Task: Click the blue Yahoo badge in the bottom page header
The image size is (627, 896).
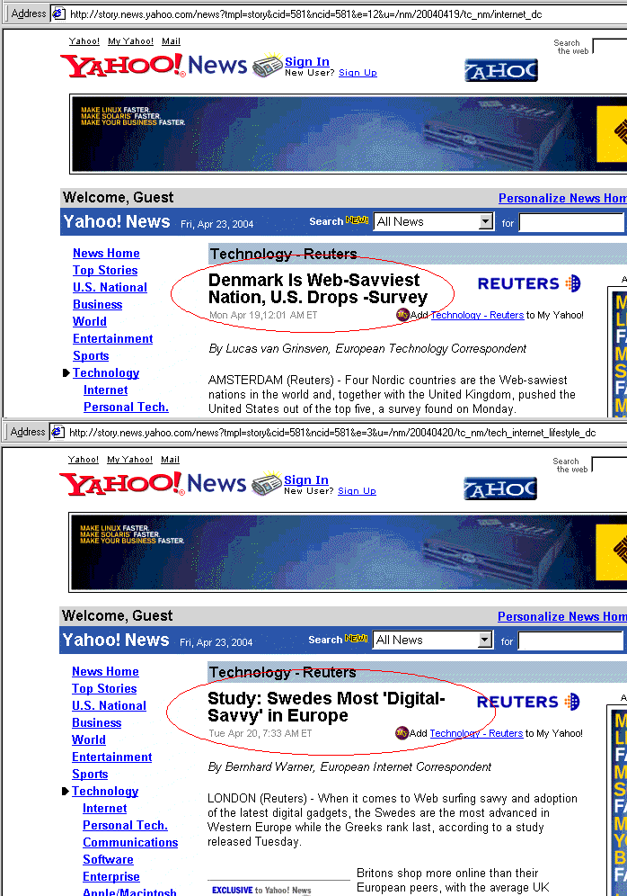Action: 499,488
